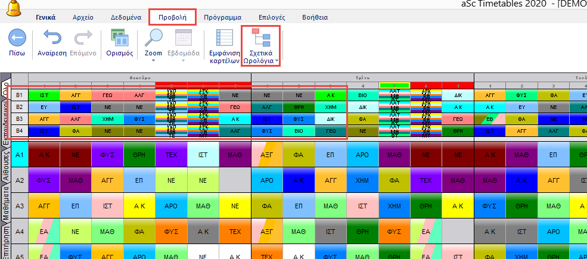Click the Redo (Επόμενο) icon
The image size is (587, 259).
82,38
